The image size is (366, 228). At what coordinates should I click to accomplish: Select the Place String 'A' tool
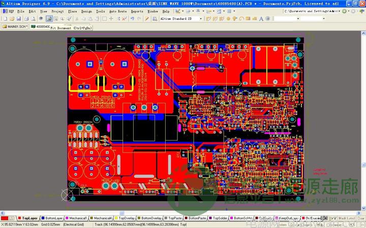261,19
